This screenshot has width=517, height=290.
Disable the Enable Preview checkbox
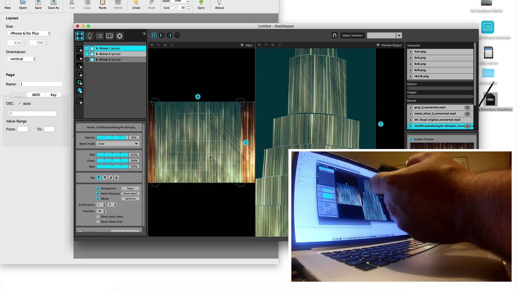[412, 139]
